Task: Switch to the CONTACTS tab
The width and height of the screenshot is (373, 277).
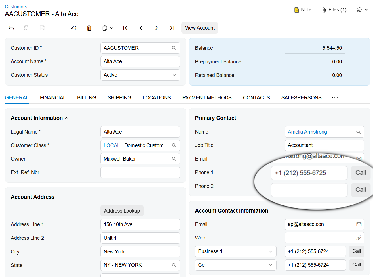Action: [256, 98]
